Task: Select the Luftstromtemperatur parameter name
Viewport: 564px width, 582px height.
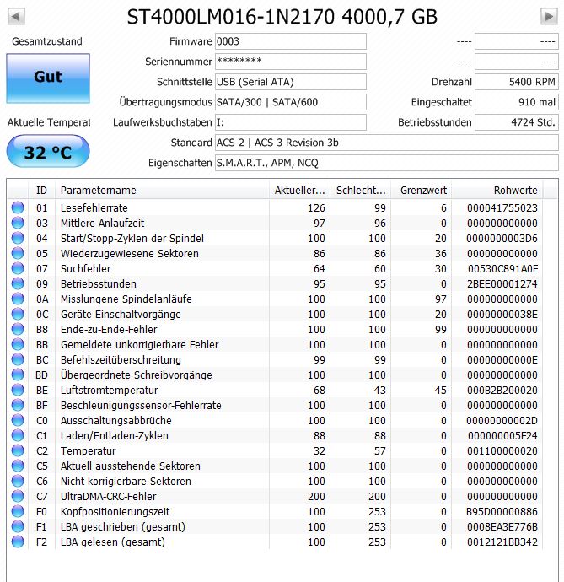Action: coord(110,390)
